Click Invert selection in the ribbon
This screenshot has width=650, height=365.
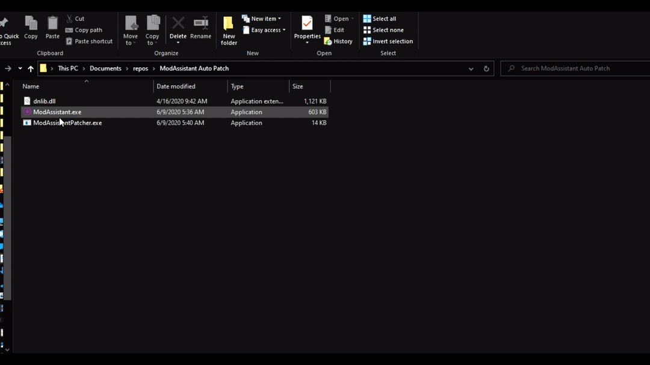tap(388, 41)
